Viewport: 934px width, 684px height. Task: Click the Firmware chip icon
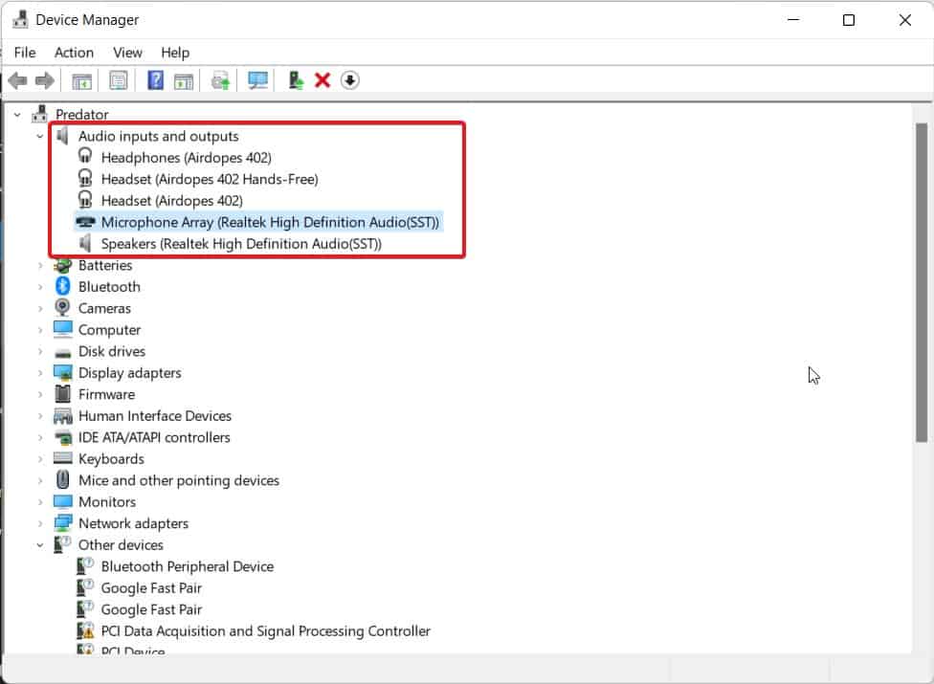coord(62,394)
